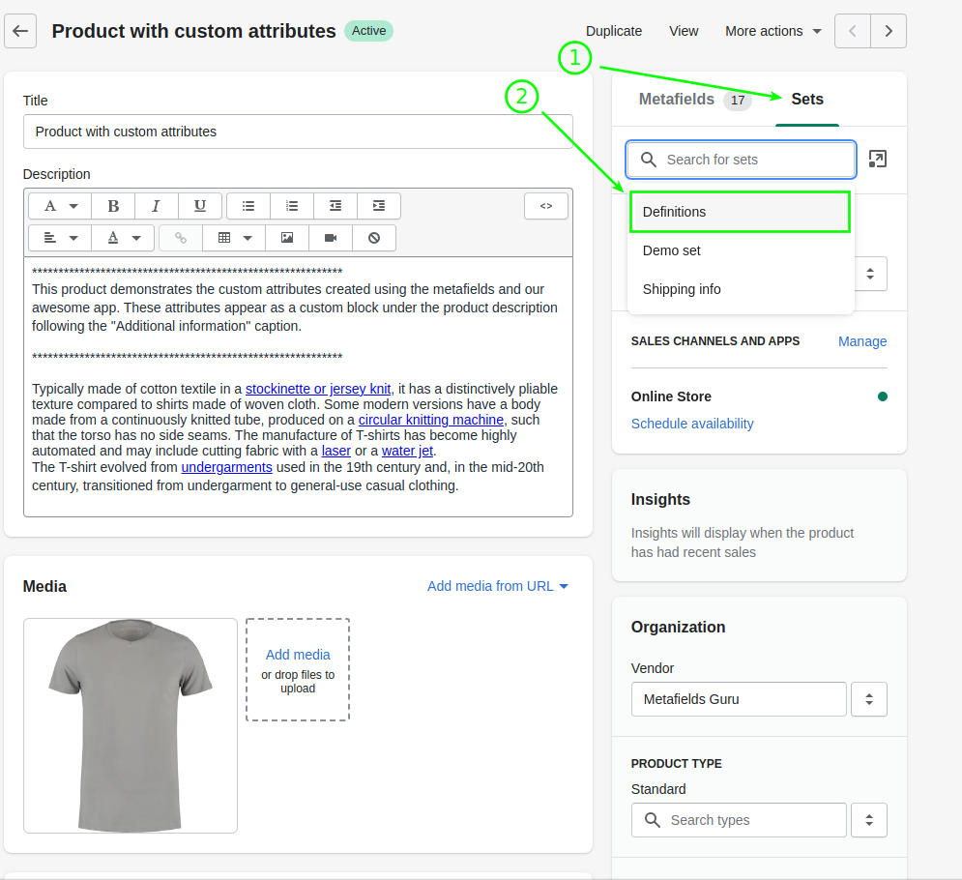This screenshot has height=880, width=962.
Task: Open the text alignment dropdown
Action: (x=58, y=237)
